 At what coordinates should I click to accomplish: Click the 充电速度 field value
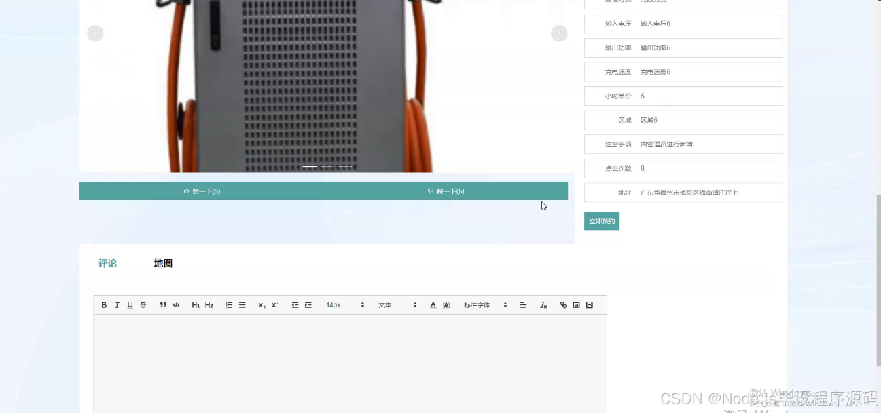(x=655, y=72)
